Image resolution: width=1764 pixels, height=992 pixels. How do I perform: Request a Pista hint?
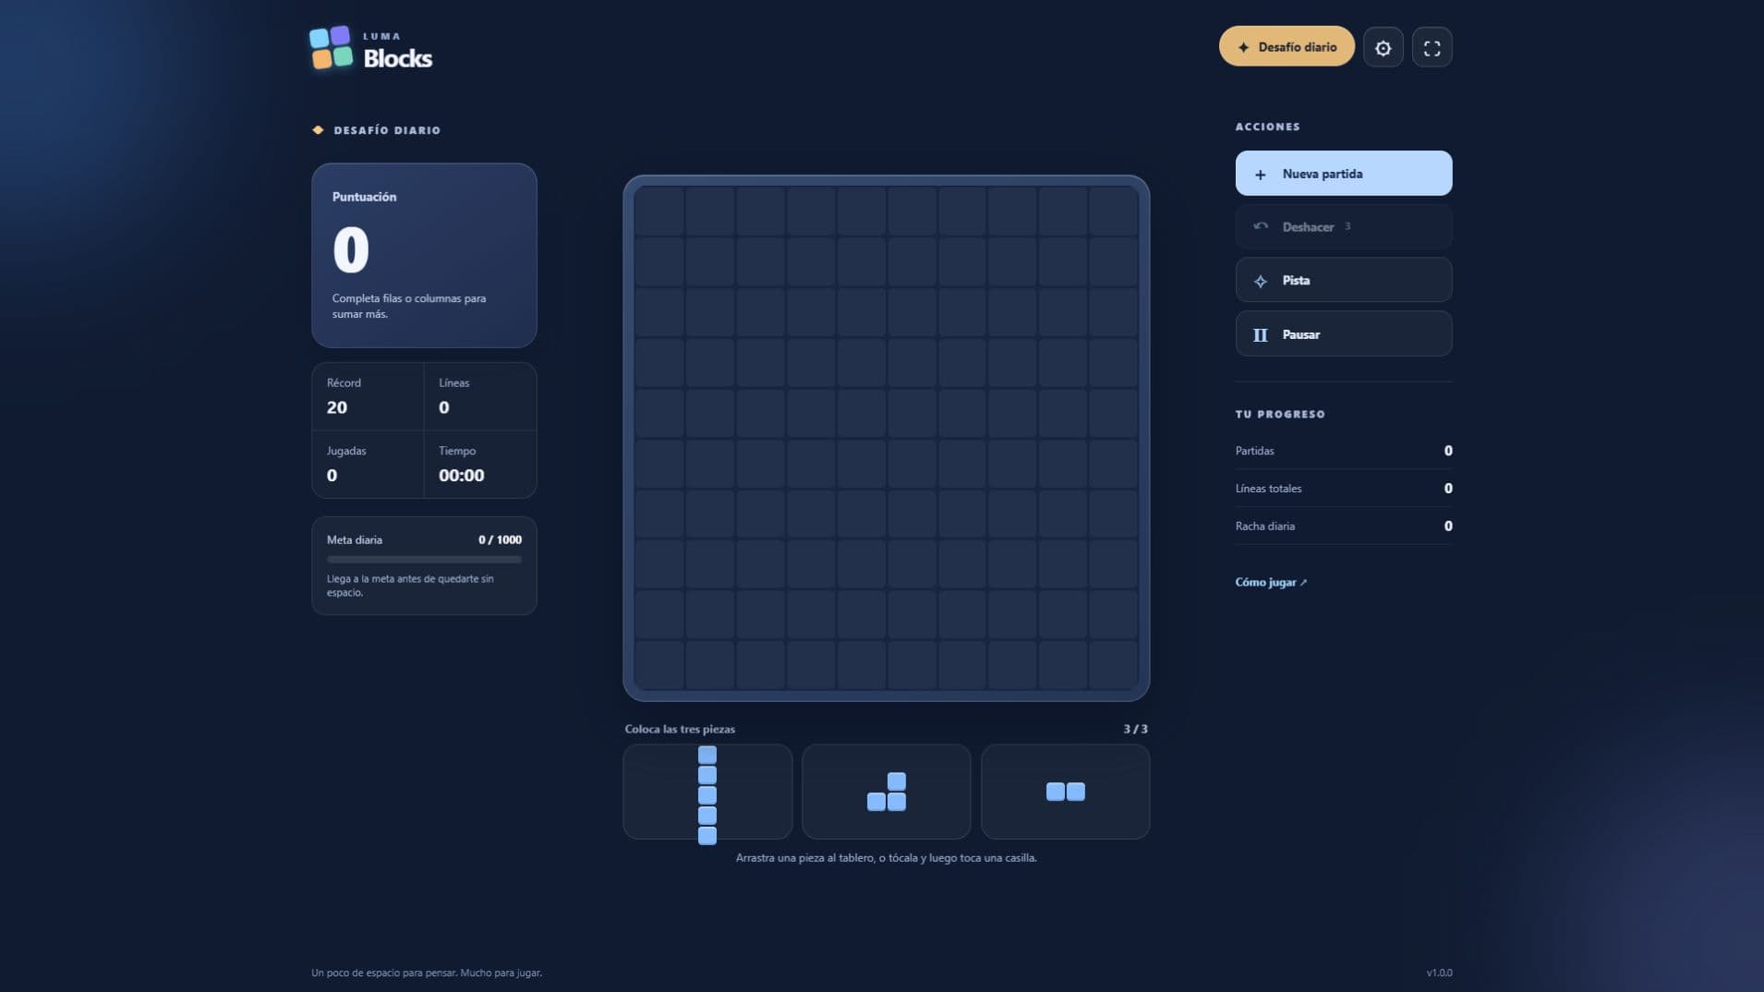(x=1344, y=280)
